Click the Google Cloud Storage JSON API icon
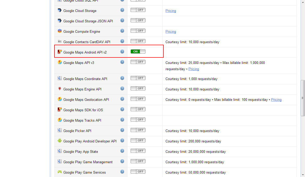The height and width of the screenshot is (177, 305). coord(59,21)
